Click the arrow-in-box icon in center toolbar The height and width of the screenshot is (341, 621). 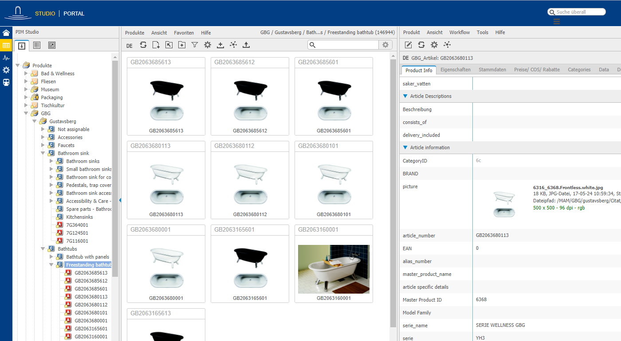coord(169,45)
